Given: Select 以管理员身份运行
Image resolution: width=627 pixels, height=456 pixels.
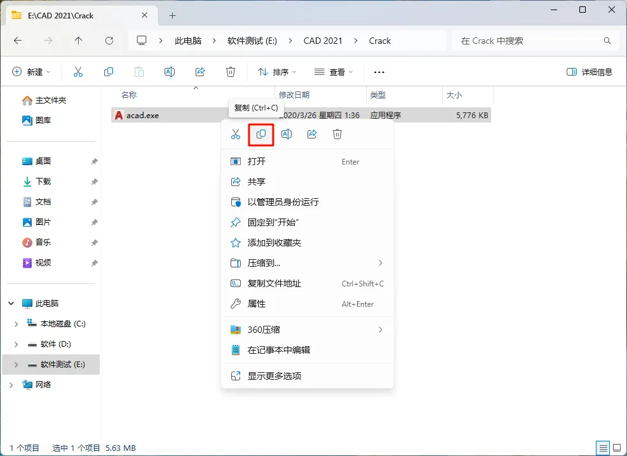Looking at the screenshot, I should pyautogui.click(x=307, y=202).
